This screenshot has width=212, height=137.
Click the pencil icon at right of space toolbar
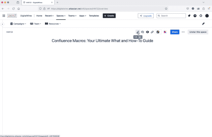point(203,24)
